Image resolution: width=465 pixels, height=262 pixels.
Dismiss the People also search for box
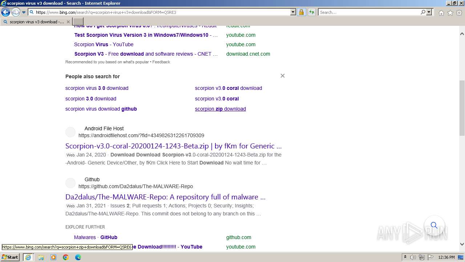point(283,76)
